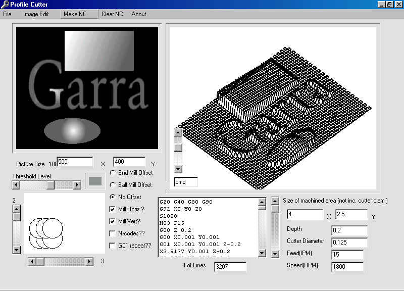Uncheck the Mill Horiz.? checkbox
This screenshot has height=291, width=404.
click(113, 209)
